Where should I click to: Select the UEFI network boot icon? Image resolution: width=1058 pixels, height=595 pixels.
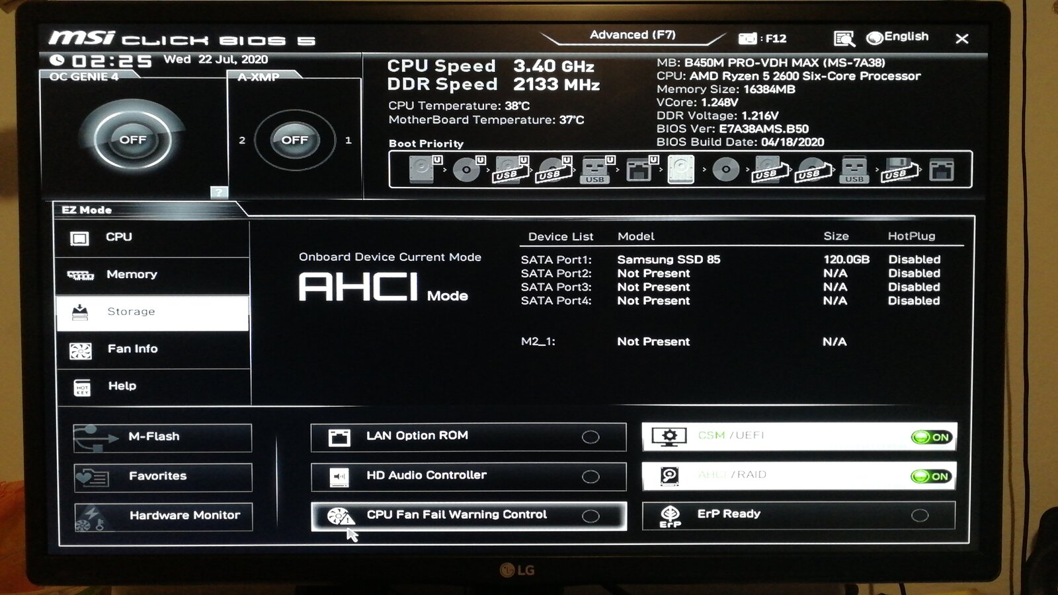click(641, 169)
